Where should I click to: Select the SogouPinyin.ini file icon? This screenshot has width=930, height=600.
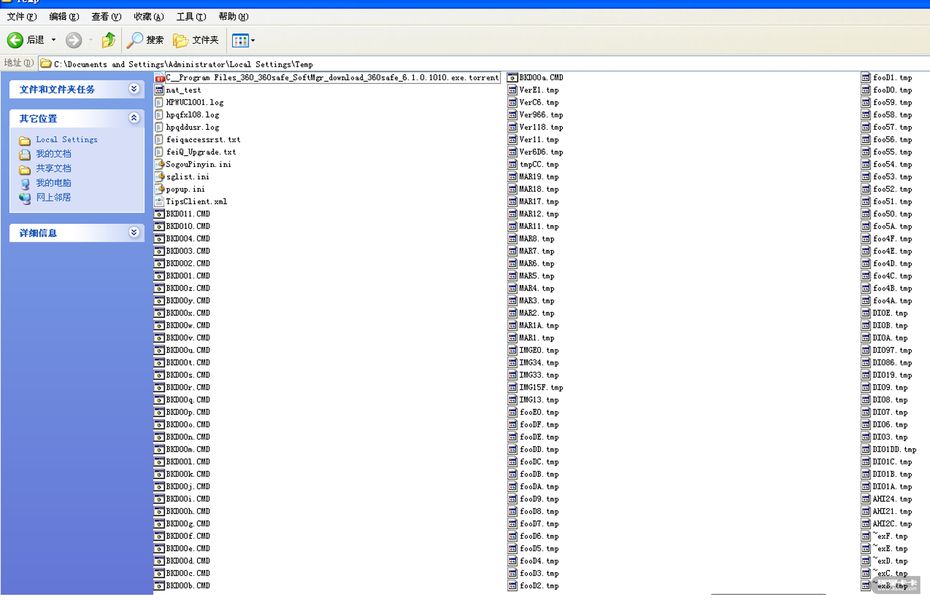tap(159, 164)
